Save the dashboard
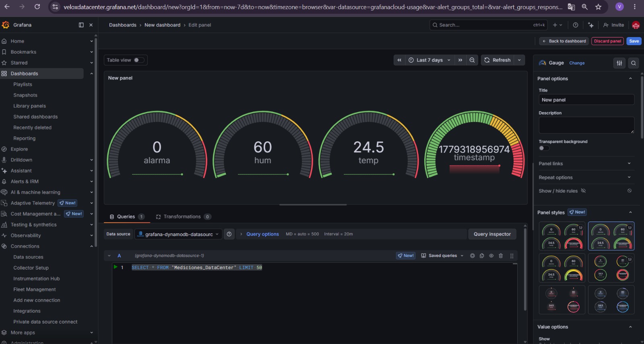Image resolution: width=644 pixels, height=344 pixels. (634, 41)
